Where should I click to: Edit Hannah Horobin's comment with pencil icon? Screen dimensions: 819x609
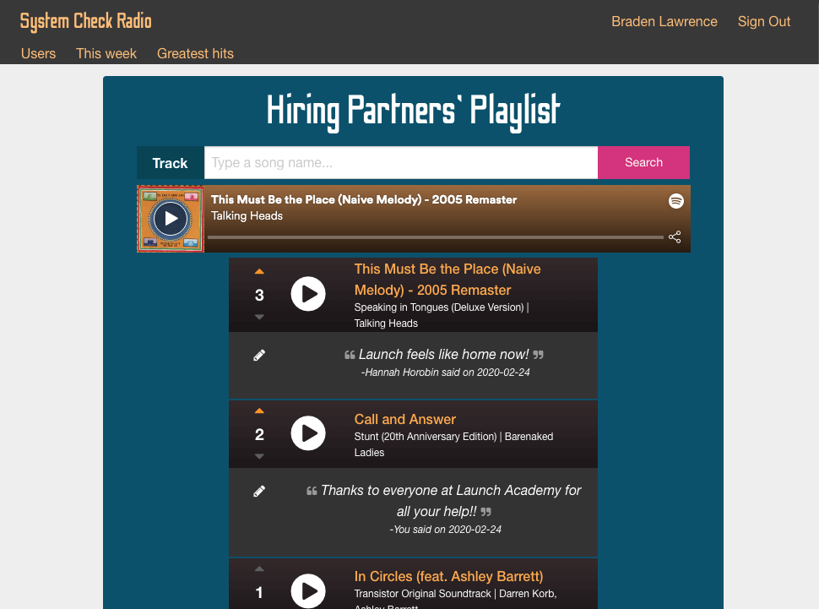(x=259, y=356)
